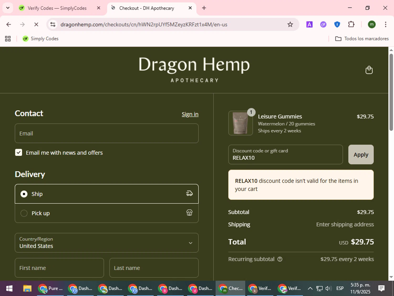The image size is (394, 296).
Task: Focus the First name field
Action: [x=59, y=268]
